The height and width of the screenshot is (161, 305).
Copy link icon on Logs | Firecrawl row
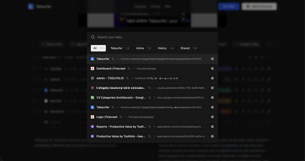121,117
